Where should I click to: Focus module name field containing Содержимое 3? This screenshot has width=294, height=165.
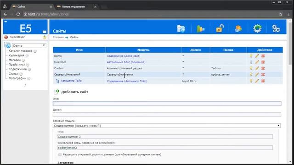click(165, 137)
